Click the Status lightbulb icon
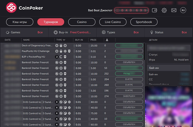 (152, 32)
